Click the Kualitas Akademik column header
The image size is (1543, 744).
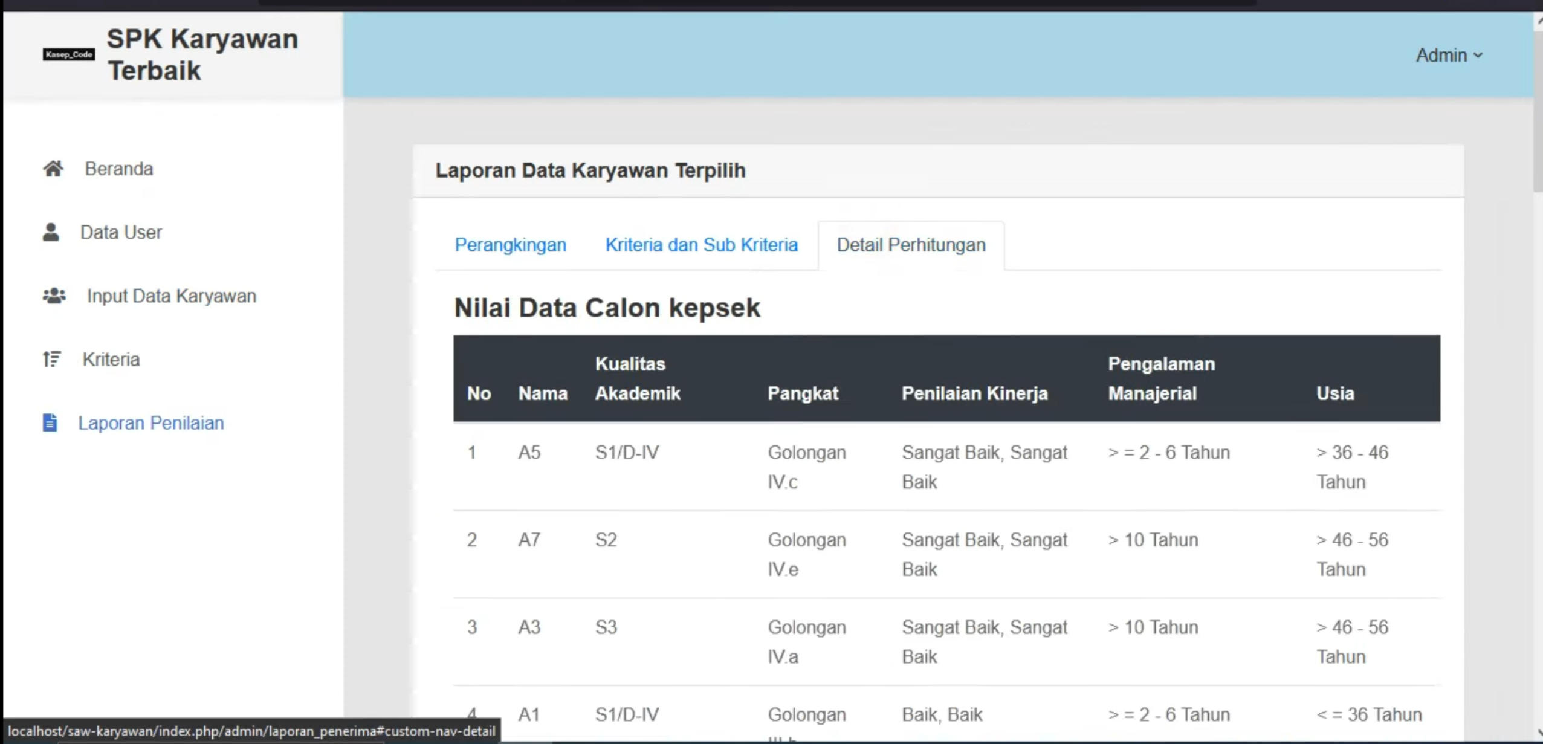tap(638, 378)
